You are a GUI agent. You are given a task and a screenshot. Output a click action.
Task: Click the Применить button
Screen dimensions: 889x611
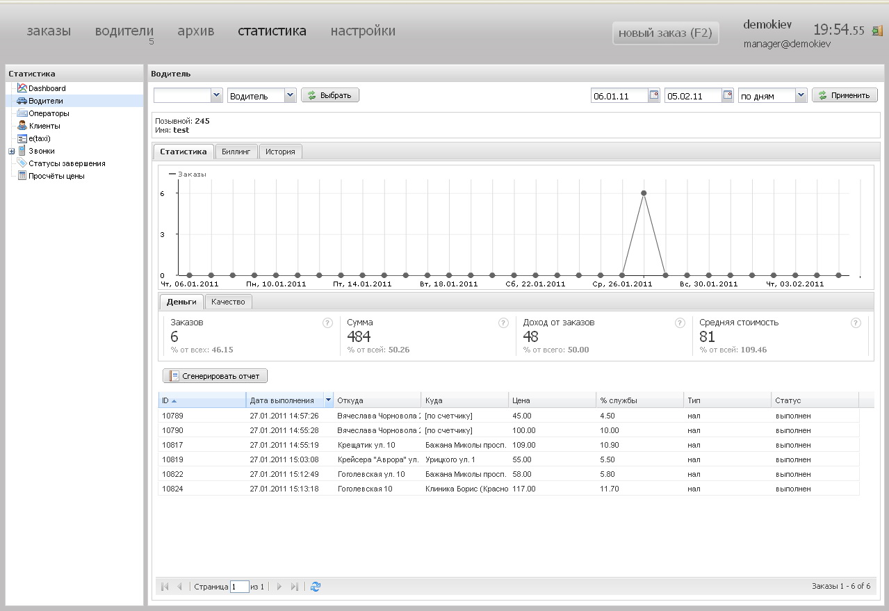coord(845,95)
